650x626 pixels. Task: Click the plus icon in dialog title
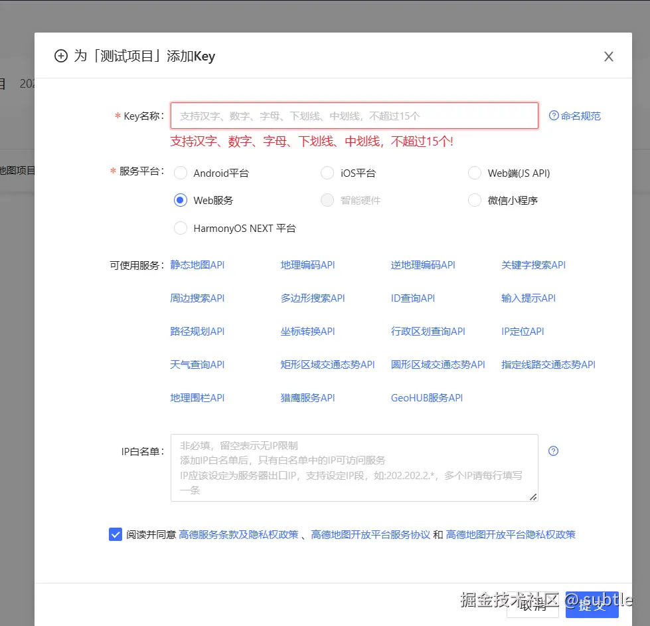pos(61,56)
